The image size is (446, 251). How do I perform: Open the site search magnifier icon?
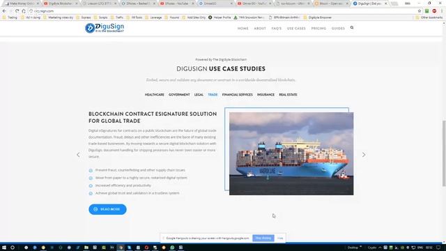[352, 28]
